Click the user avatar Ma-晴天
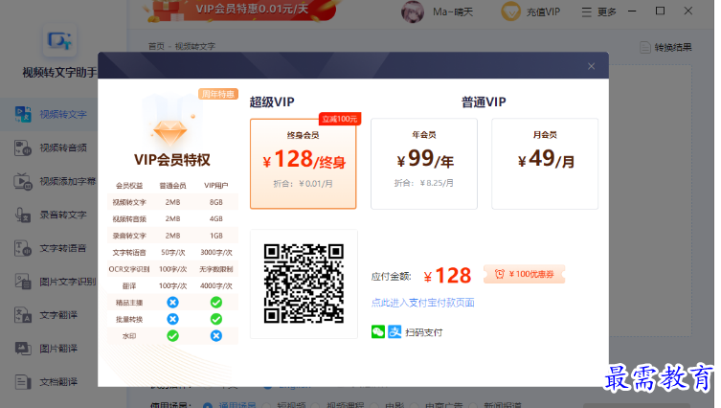721x408 pixels. coord(413,11)
